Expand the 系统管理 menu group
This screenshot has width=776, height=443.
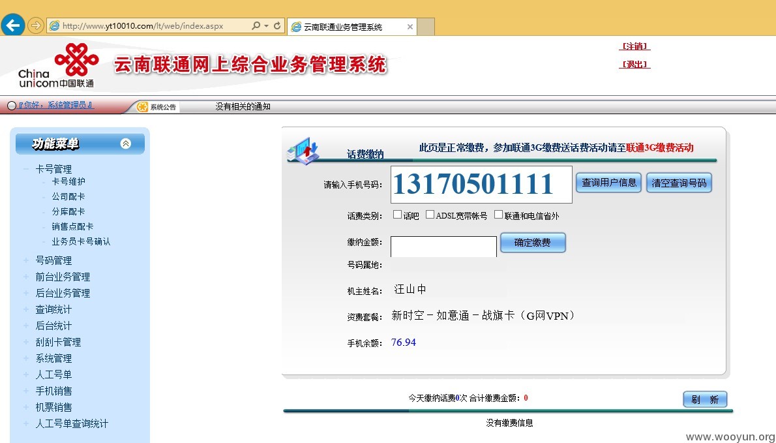(x=53, y=358)
